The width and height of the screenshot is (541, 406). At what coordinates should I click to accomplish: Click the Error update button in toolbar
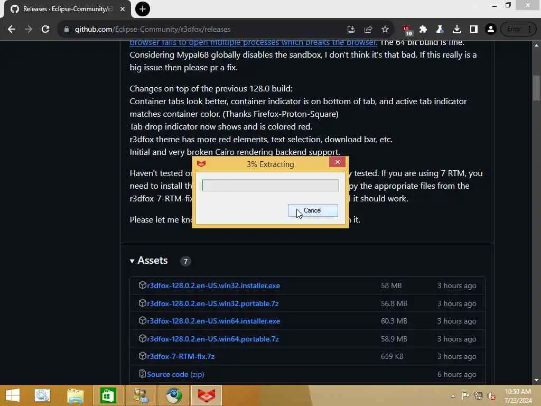514,30
